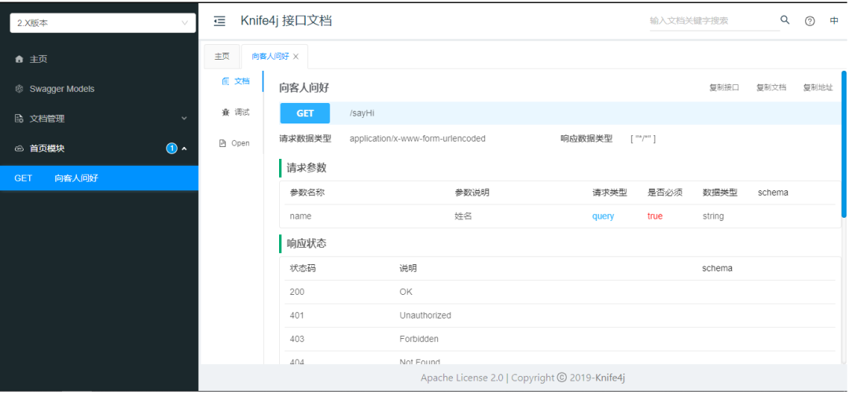Click the 状态码 column header
Image resolution: width=849 pixels, height=394 pixels.
[x=303, y=268]
